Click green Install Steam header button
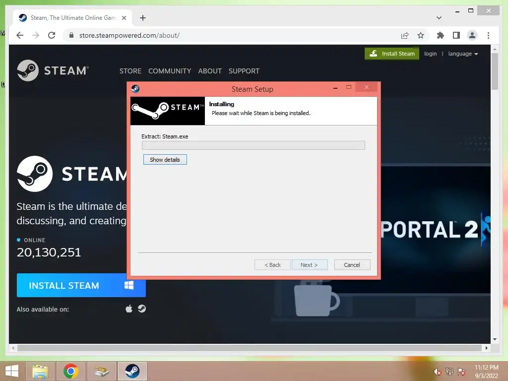 [392, 54]
